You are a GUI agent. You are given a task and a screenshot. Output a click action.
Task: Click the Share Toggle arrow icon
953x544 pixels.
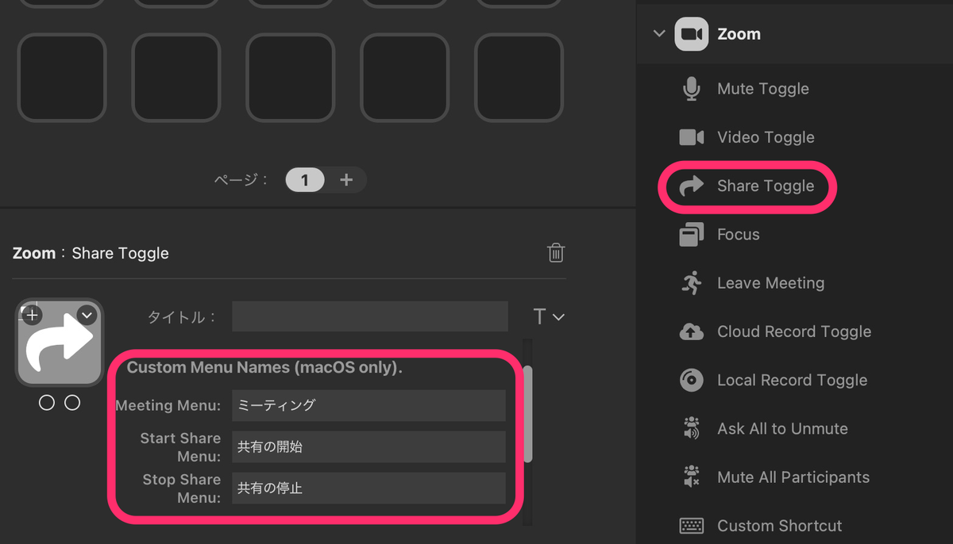(x=690, y=186)
